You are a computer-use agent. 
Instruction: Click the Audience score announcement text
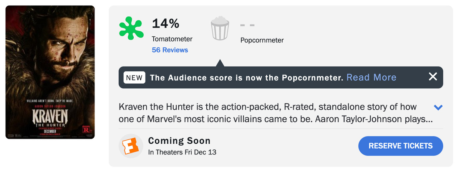(x=246, y=78)
